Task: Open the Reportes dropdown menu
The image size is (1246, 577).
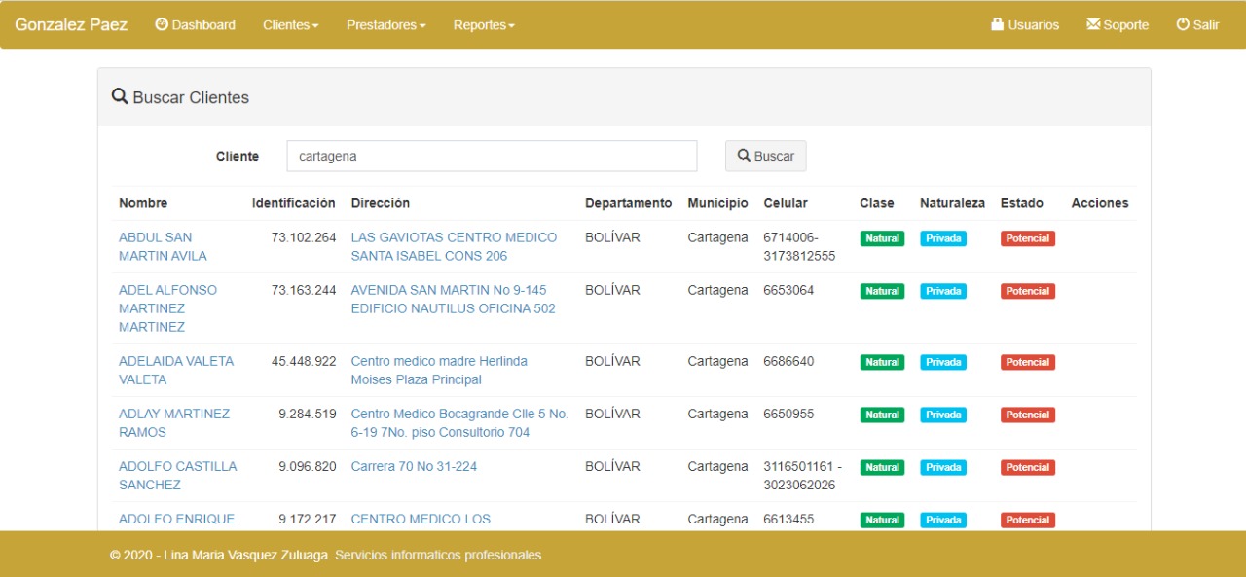Action: click(x=484, y=25)
